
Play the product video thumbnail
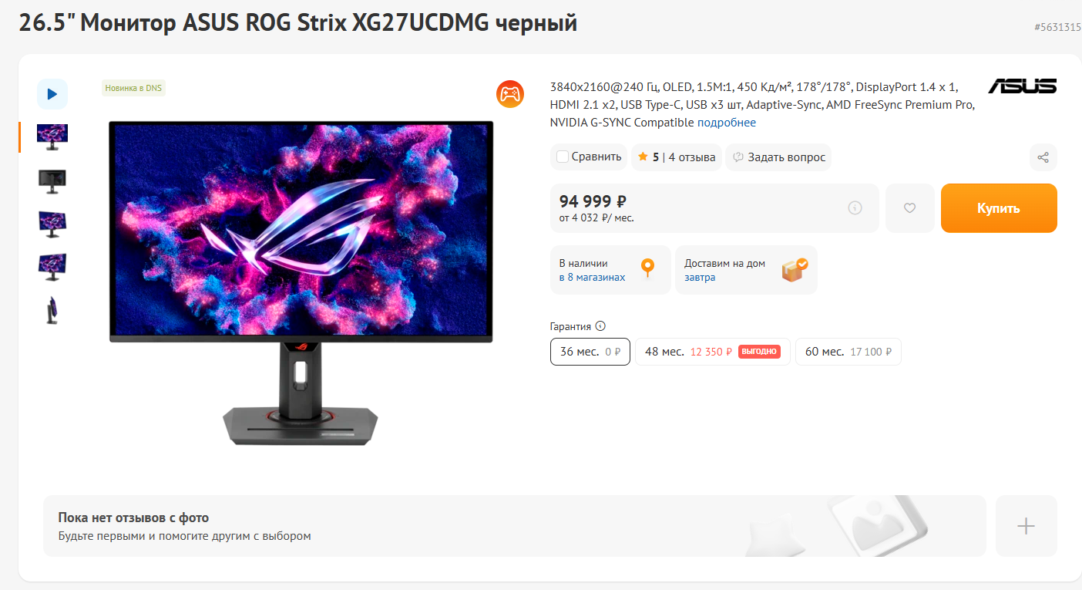[52, 94]
